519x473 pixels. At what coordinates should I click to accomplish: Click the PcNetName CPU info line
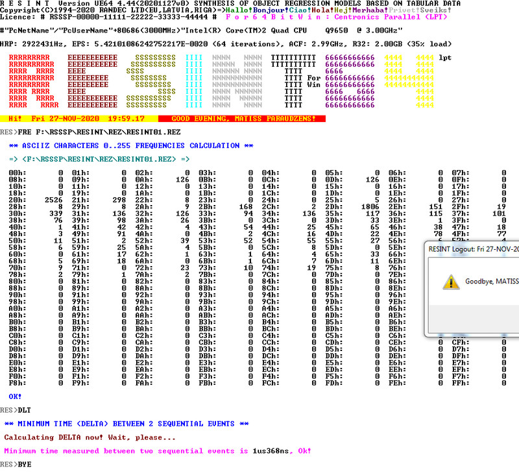201,30
